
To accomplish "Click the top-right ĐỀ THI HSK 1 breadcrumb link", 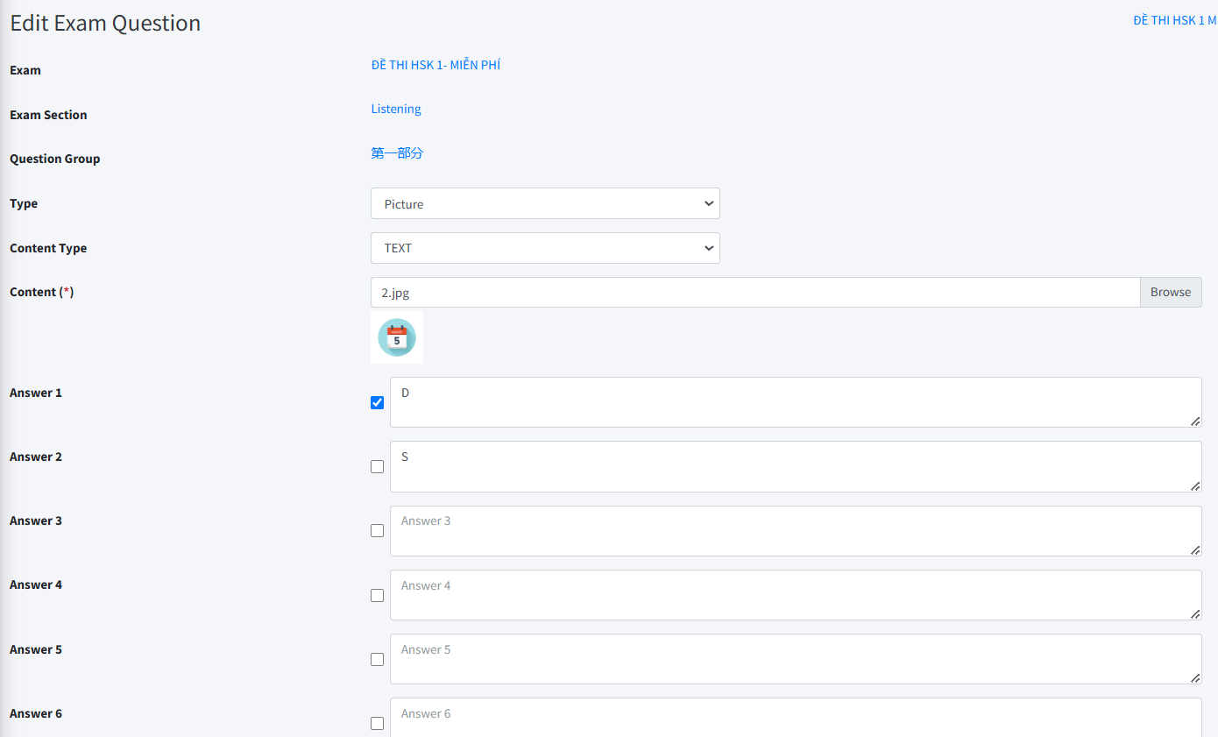I will pos(1173,20).
